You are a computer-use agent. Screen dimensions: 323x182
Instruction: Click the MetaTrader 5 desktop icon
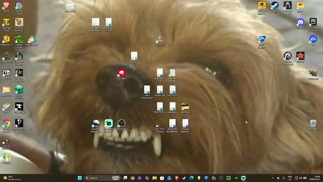click(32, 41)
